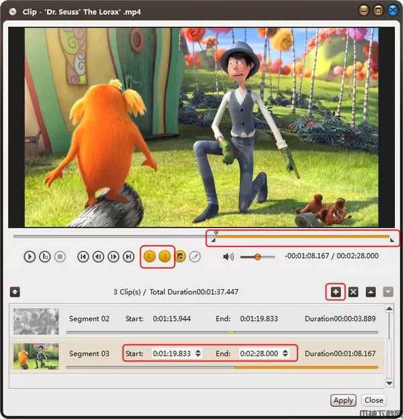
Task: Click the house icon left of clip count
Action: tap(15, 292)
